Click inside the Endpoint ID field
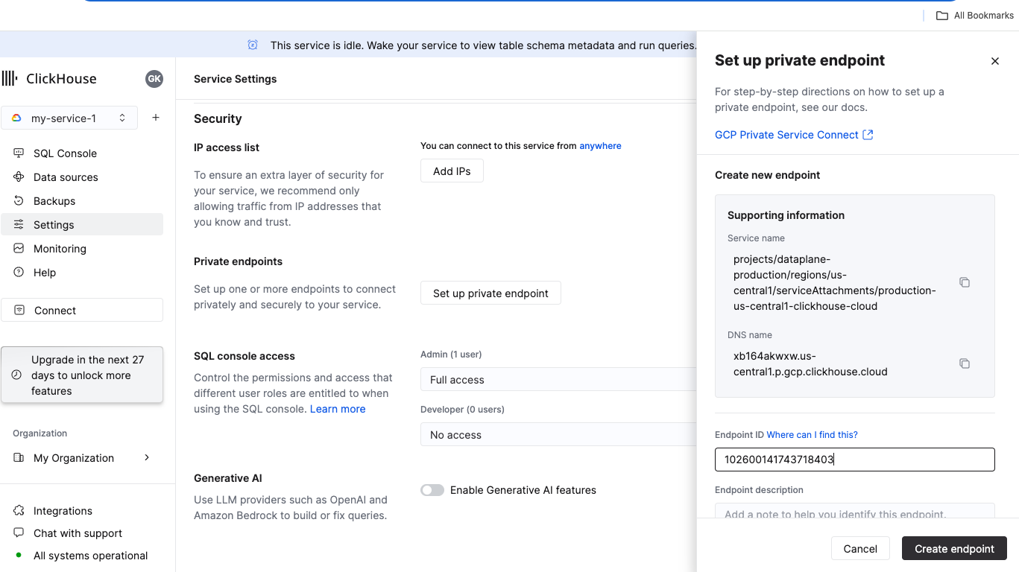1019x572 pixels. [x=854, y=460]
